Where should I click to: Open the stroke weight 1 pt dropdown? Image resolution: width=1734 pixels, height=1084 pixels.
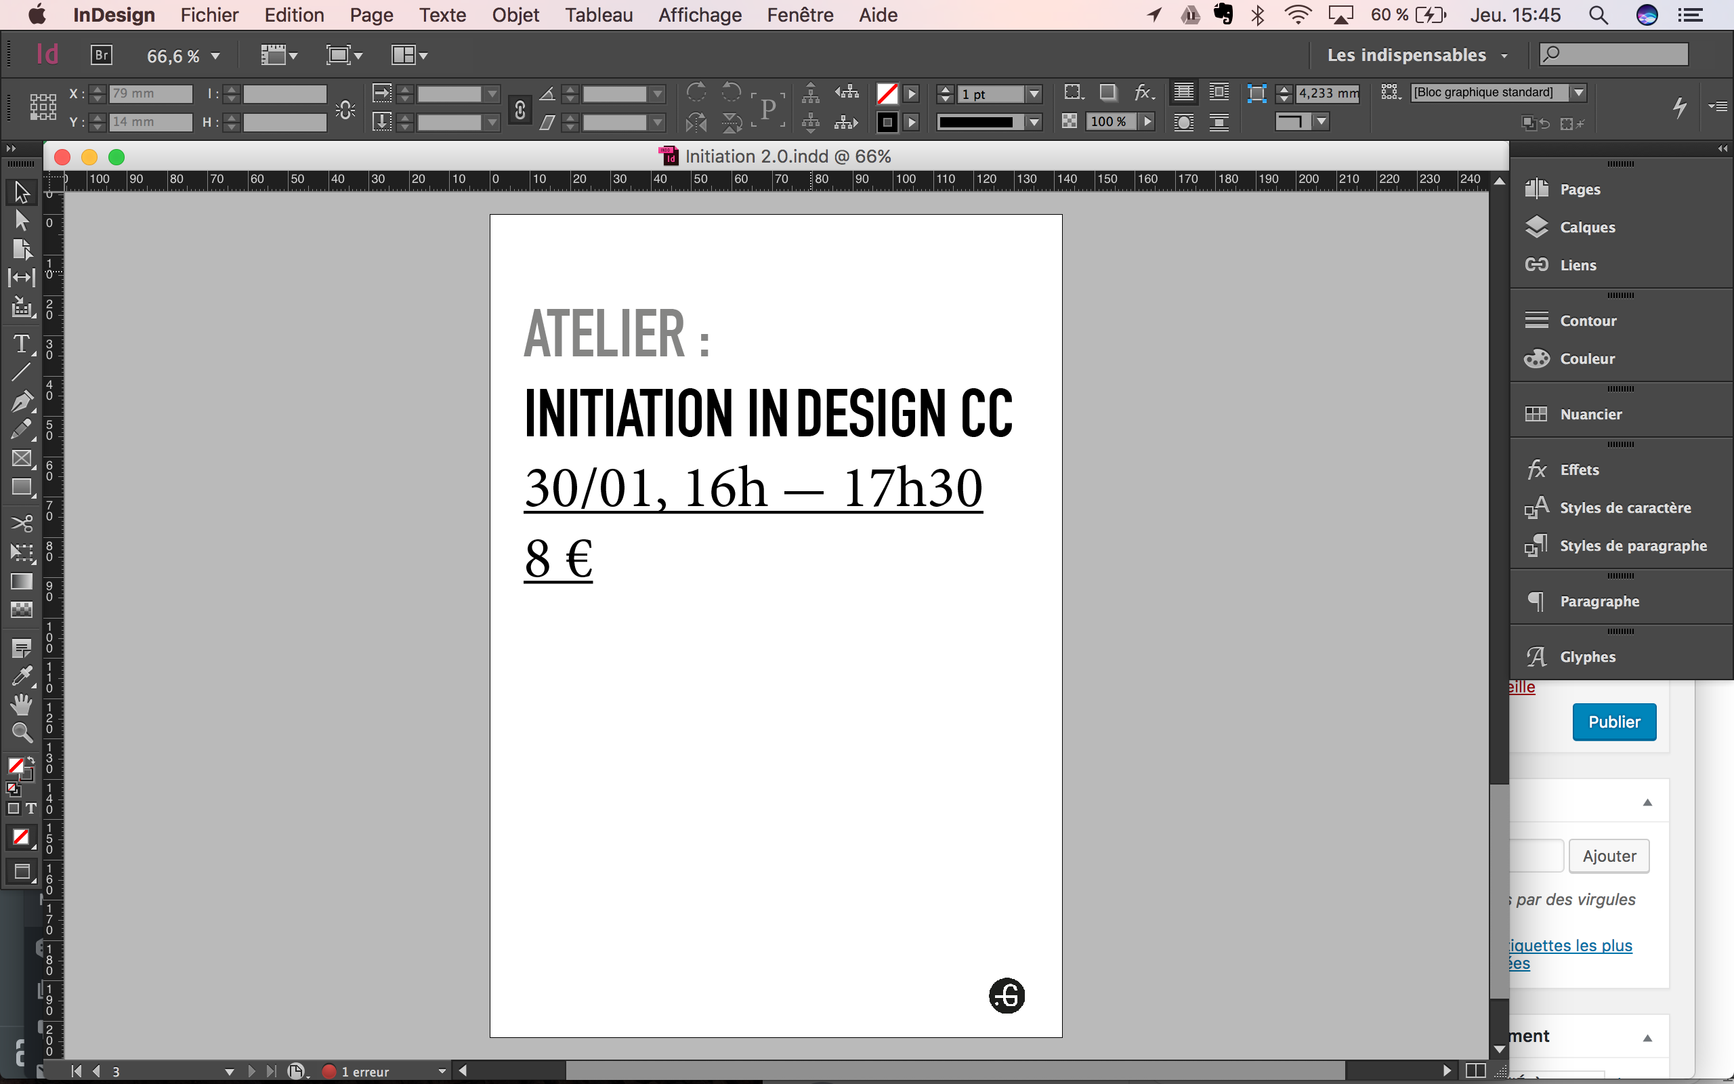pos(1034,94)
